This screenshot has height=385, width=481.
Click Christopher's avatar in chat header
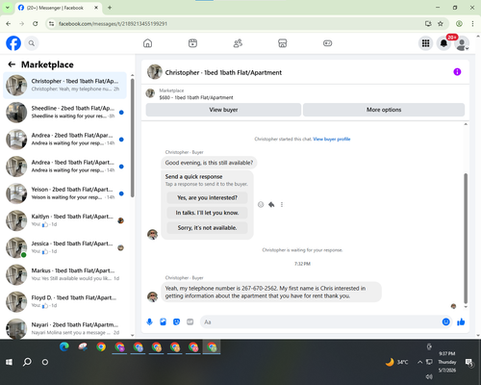tap(155, 72)
